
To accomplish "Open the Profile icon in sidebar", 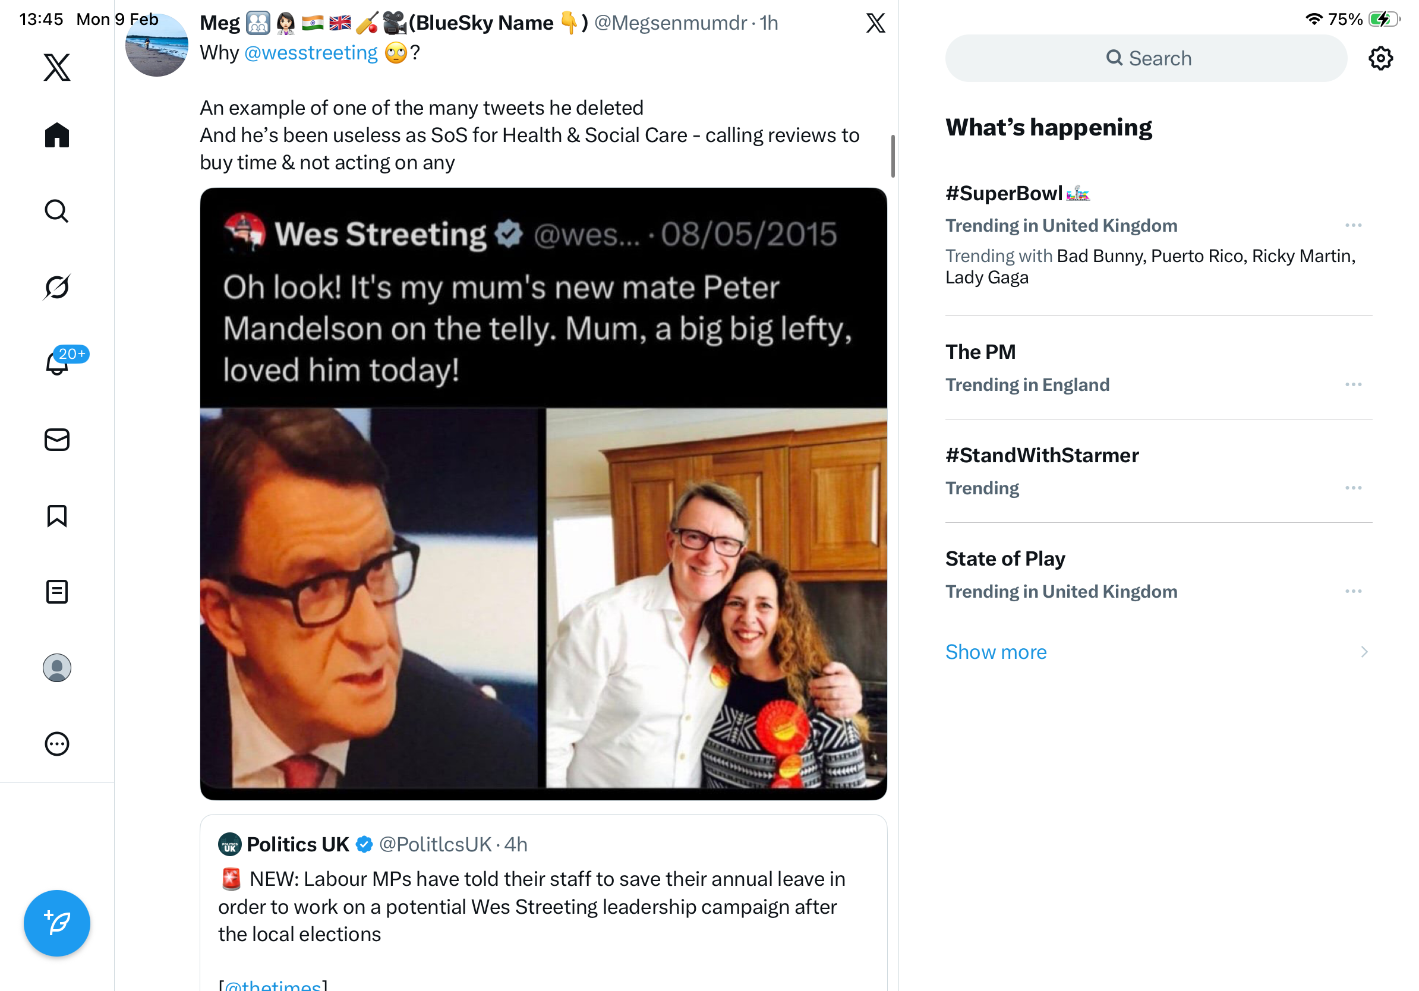I will (x=57, y=668).
